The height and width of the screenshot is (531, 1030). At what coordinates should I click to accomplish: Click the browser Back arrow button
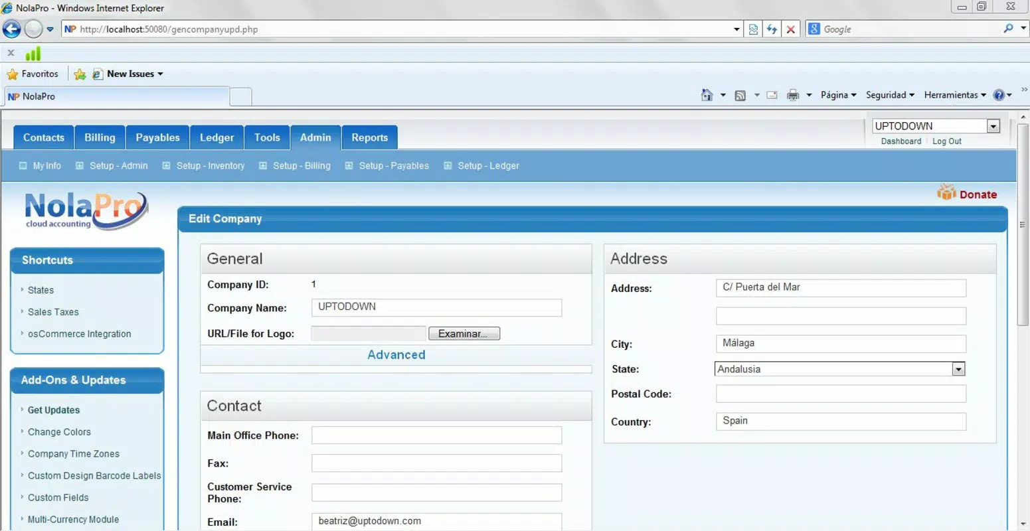12,29
